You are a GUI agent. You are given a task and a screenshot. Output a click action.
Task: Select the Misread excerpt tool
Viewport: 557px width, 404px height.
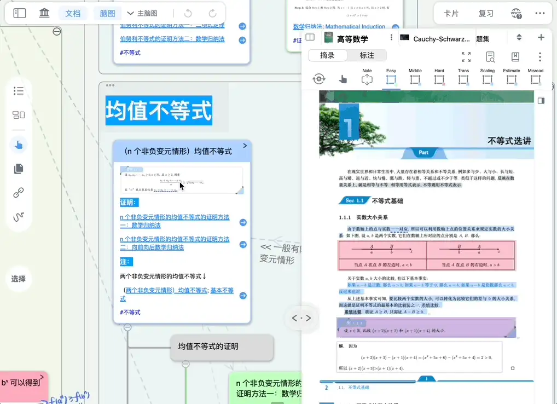point(535,77)
